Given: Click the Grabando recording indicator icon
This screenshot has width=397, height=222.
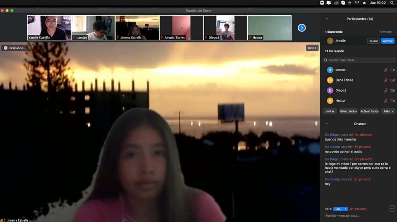Looking at the screenshot, I should 5,48.
